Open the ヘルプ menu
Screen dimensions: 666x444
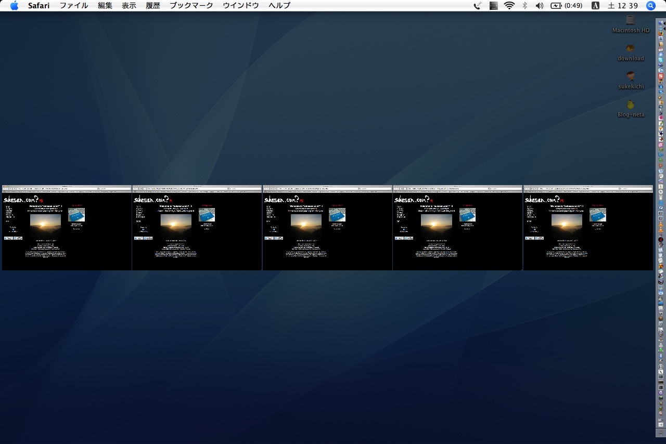tap(279, 6)
